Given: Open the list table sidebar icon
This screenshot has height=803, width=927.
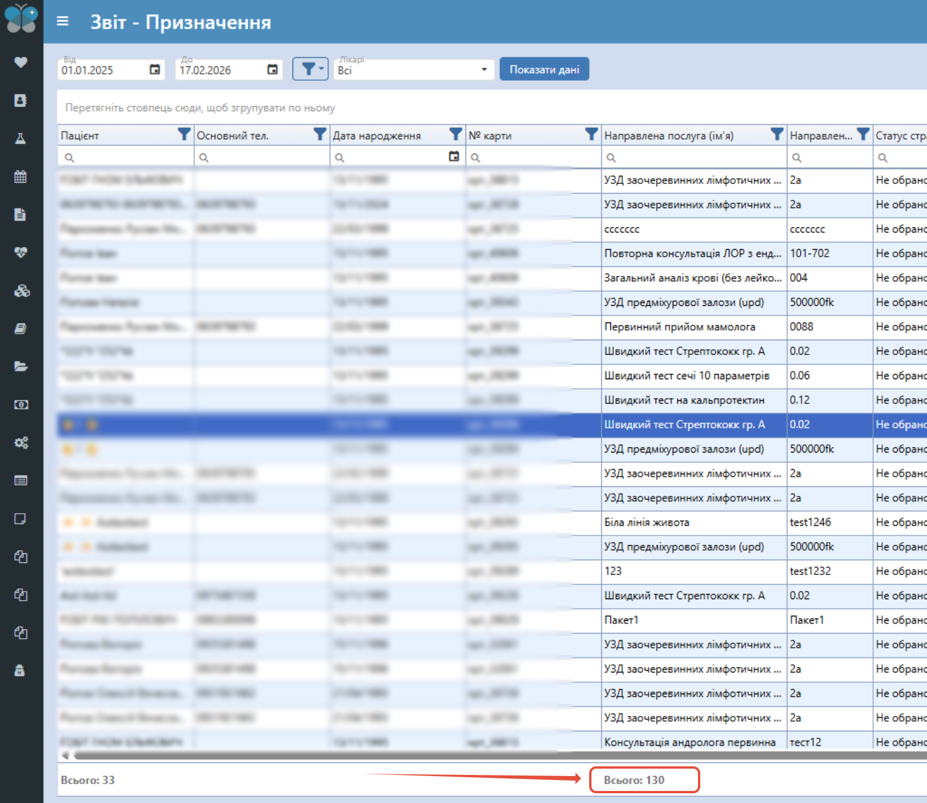Looking at the screenshot, I should 21,481.
